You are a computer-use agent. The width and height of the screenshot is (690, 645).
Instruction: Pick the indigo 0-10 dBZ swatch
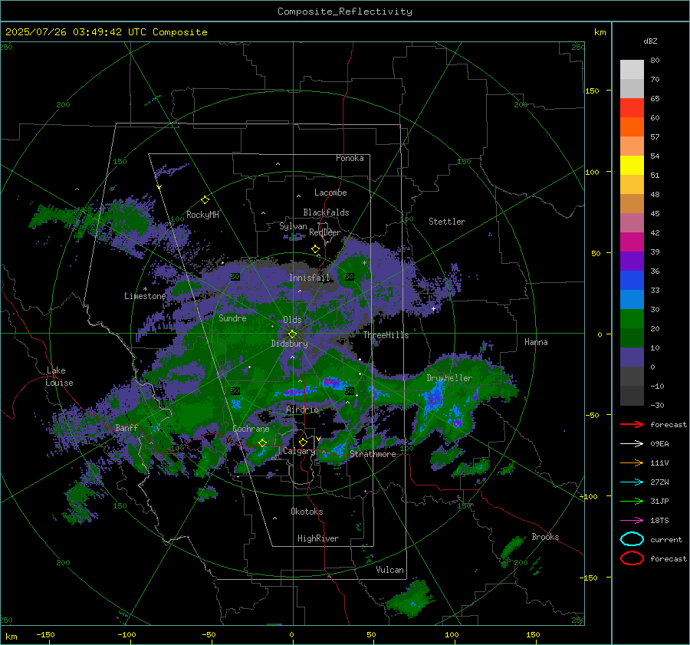point(632,357)
